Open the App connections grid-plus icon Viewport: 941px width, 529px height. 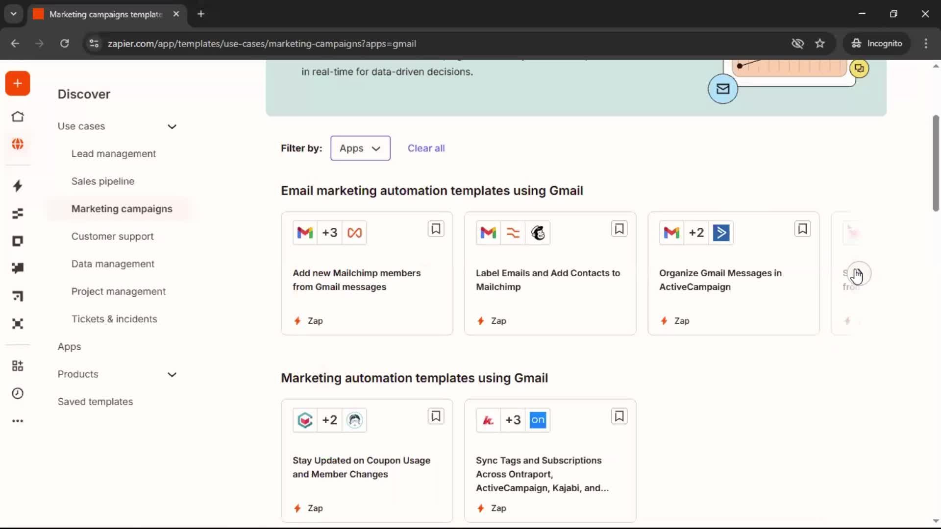pyautogui.click(x=18, y=366)
